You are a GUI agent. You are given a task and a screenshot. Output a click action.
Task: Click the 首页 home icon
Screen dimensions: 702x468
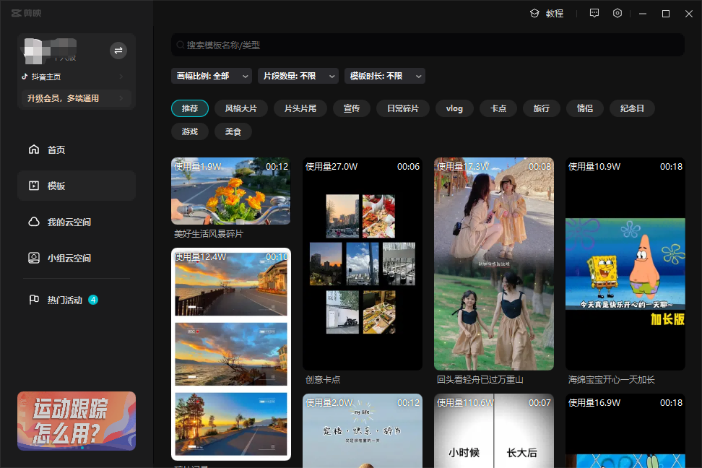(x=34, y=149)
